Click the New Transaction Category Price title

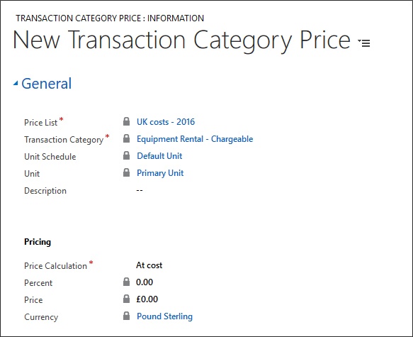[x=181, y=40]
